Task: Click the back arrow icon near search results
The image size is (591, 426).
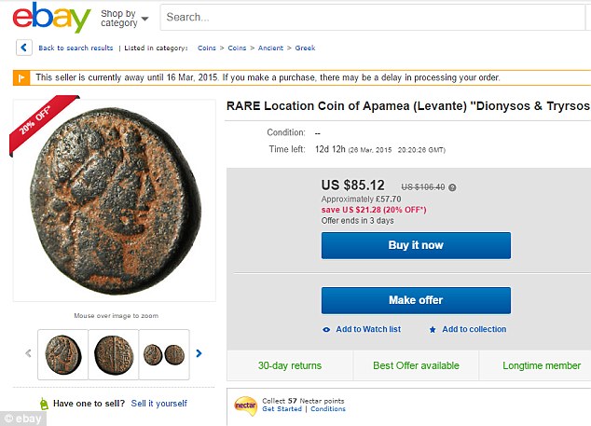Action: tap(23, 48)
